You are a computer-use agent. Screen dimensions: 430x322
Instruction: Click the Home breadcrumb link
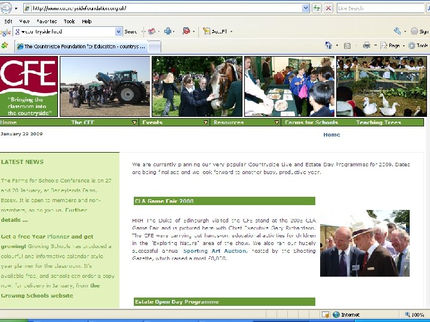(331, 134)
